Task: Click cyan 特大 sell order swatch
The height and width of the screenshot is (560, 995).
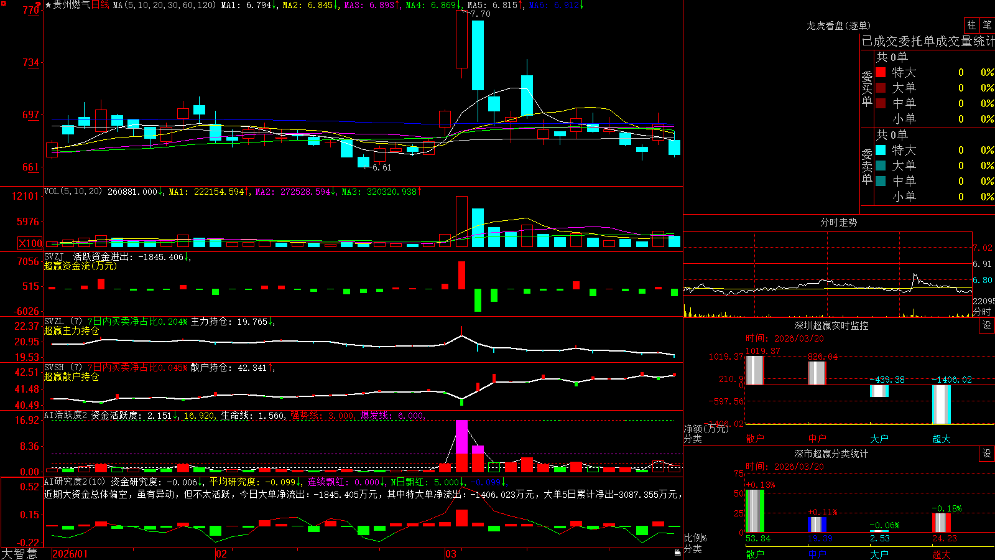Action: point(881,150)
